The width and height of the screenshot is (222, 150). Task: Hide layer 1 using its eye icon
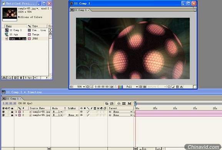[x=3, y=112]
